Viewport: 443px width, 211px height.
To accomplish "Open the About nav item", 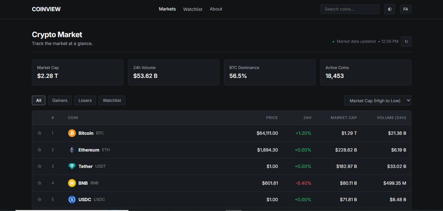I will pyautogui.click(x=216, y=9).
